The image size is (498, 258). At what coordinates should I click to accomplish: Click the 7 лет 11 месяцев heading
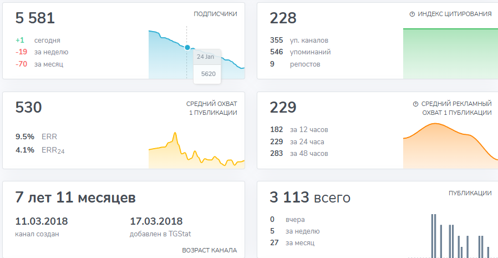click(75, 198)
